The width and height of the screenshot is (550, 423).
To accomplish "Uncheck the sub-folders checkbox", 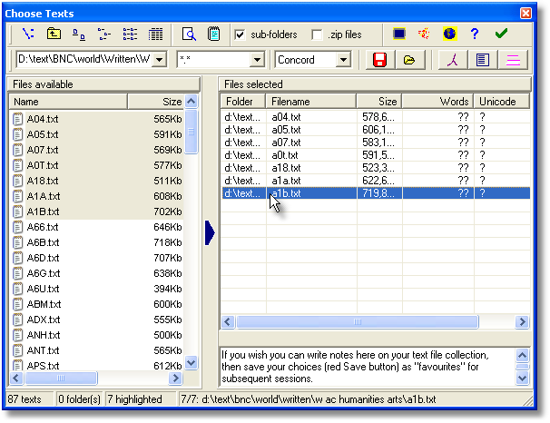I will (x=241, y=34).
